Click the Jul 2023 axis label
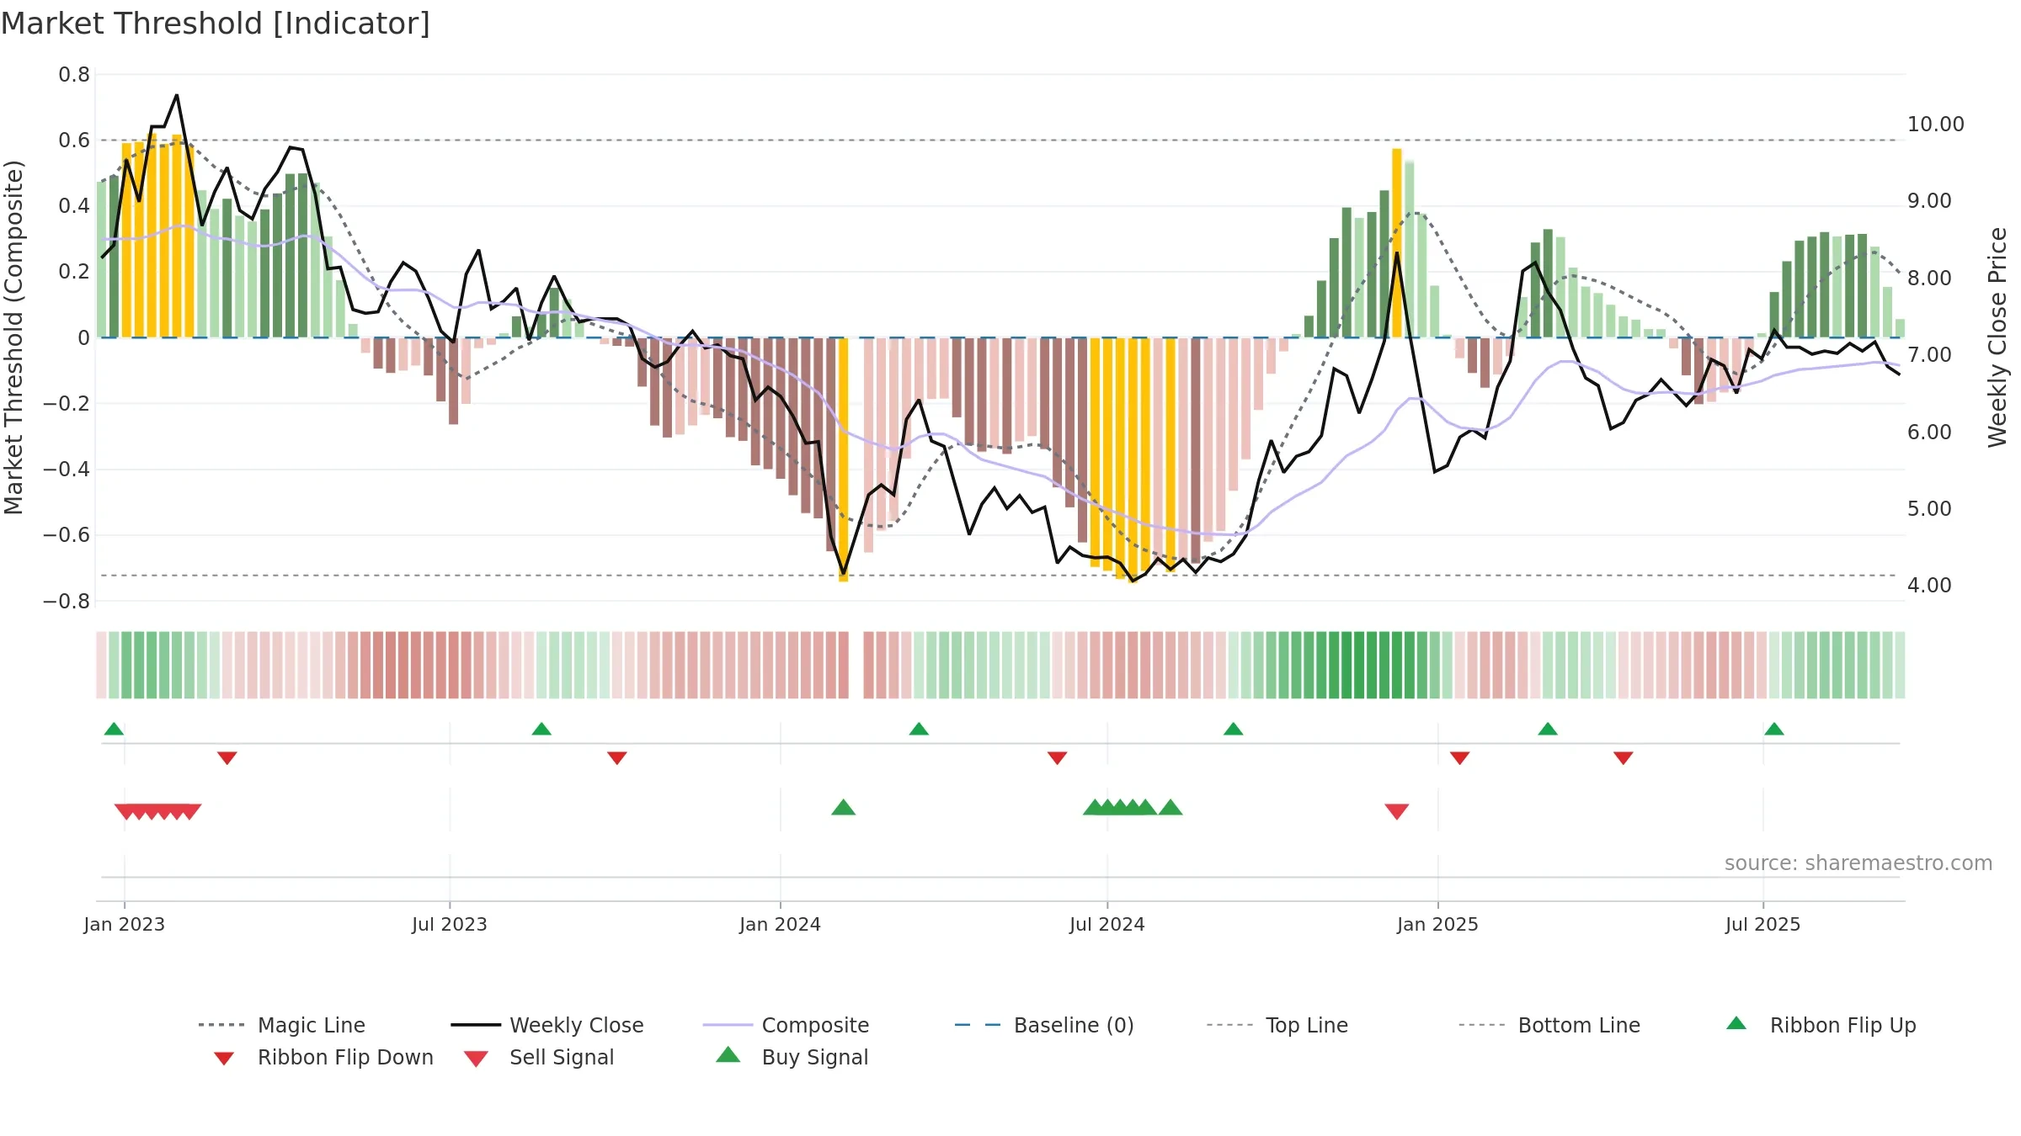 coord(450,924)
